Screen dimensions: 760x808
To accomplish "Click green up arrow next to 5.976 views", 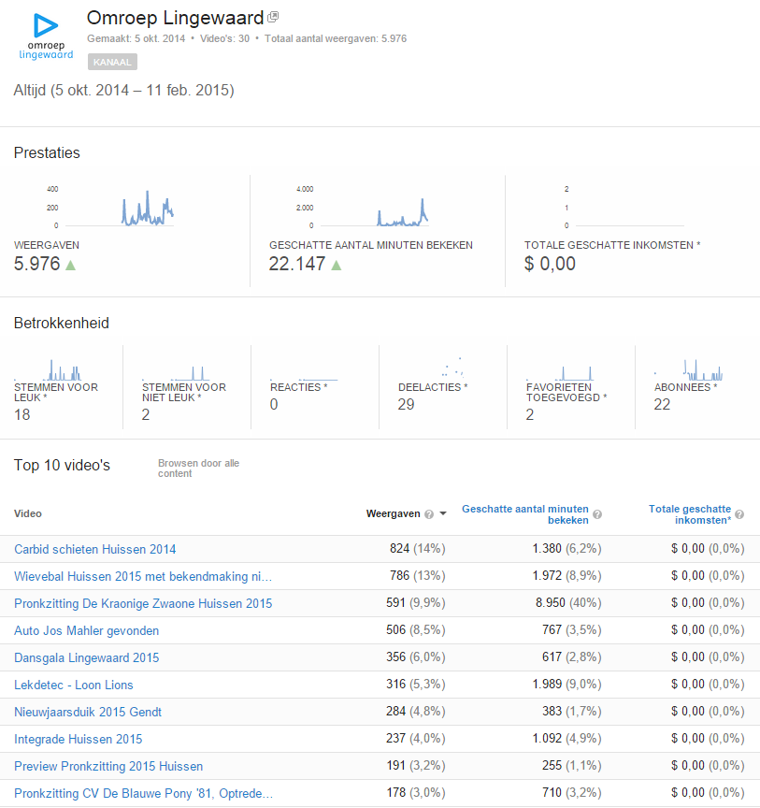I will (x=70, y=265).
